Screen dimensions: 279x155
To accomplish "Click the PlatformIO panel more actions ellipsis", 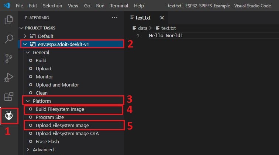I will click(x=116, y=18).
